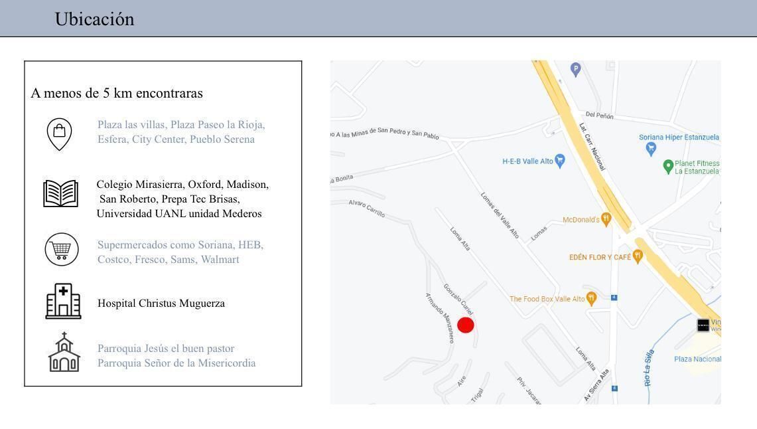The width and height of the screenshot is (757, 429).
Task: Click the Ubicación header title
Action: coord(94,19)
